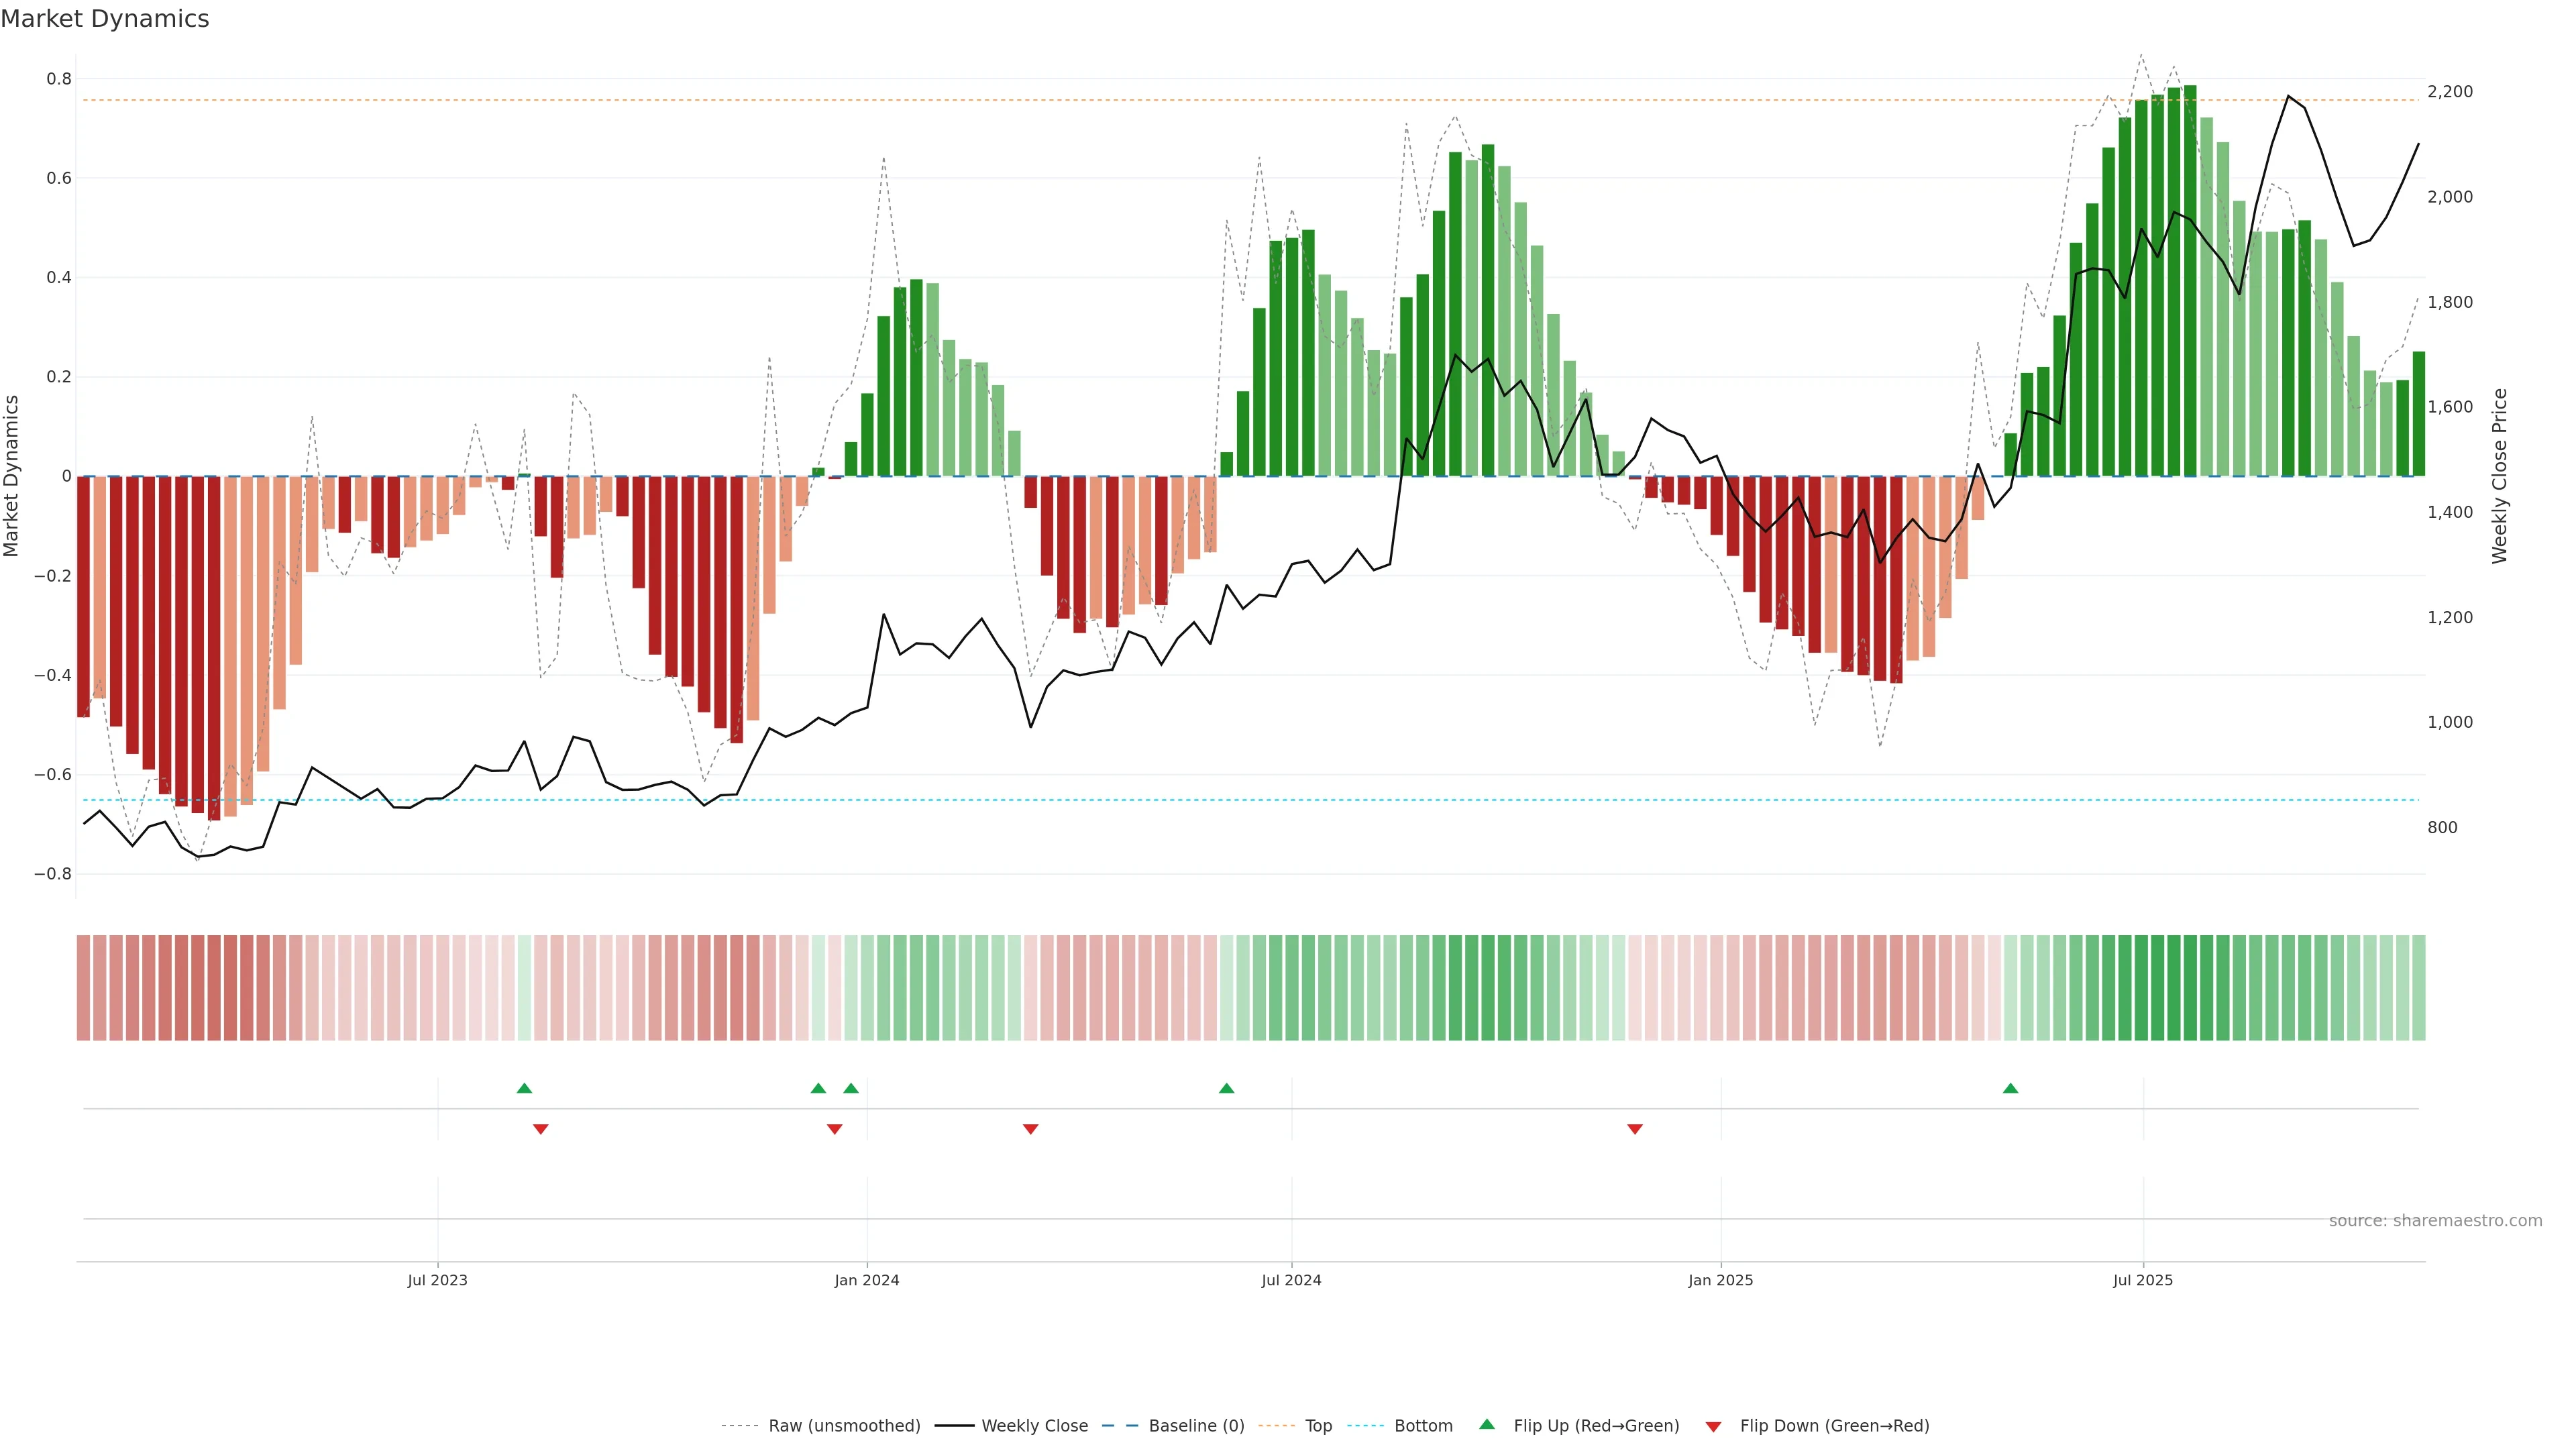The height and width of the screenshot is (1449, 2576).
Task: Click the source: sharemaestro.com text
Action: (x=2435, y=1220)
